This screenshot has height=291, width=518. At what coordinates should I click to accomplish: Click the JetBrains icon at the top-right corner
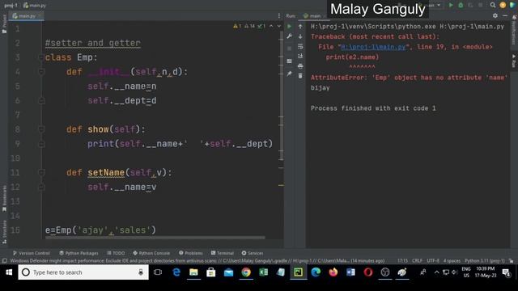pyautogui.click(x=512, y=5)
